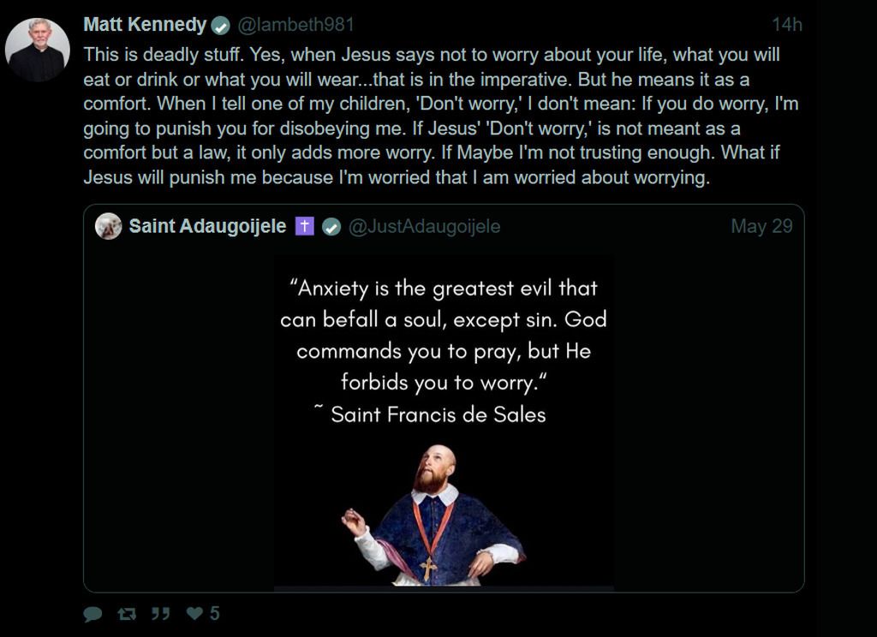Click the like count number 5
This screenshot has height=637, width=877.
(x=215, y=614)
